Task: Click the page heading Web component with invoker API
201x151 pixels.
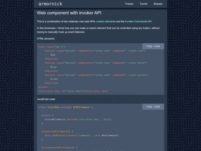Action: (x=69, y=13)
